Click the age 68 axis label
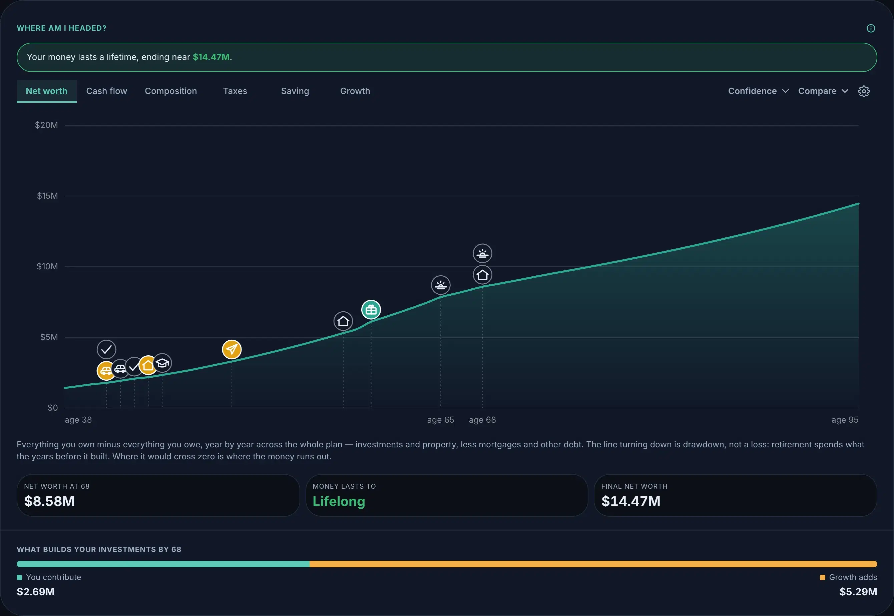This screenshot has height=616, width=894. coord(482,420)
